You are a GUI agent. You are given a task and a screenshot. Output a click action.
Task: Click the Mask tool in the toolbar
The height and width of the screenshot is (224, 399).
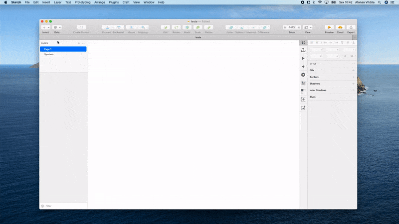188,27
